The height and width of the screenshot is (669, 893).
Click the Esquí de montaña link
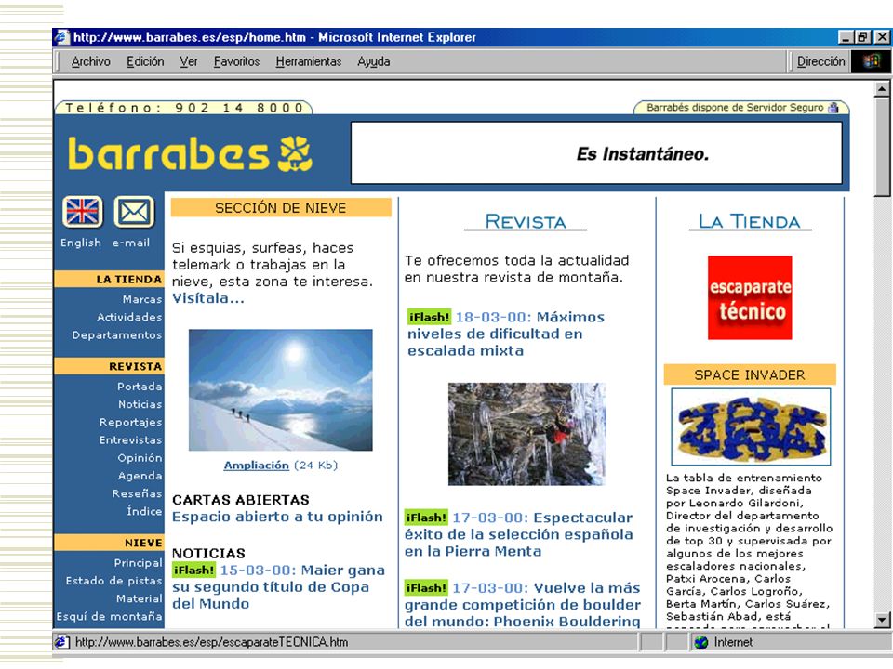(x=109, y=616)
